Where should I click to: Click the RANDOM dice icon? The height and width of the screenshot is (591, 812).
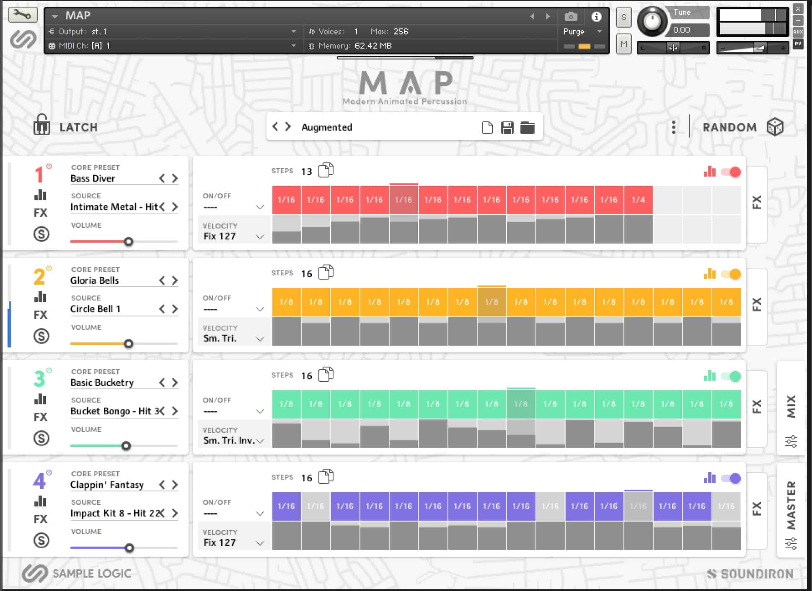[776, 127]
